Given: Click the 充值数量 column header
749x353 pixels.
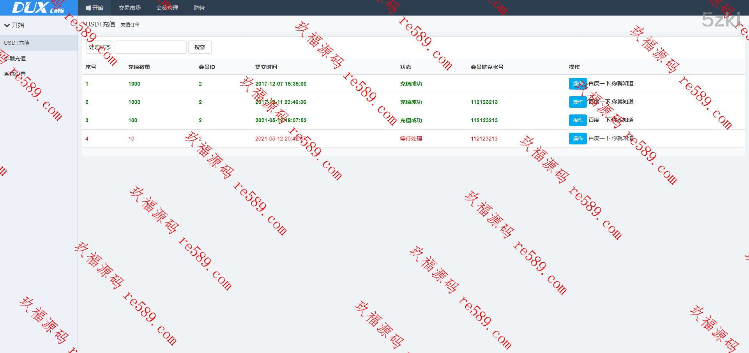Looking at the screenshot, I should coord(139,67).
